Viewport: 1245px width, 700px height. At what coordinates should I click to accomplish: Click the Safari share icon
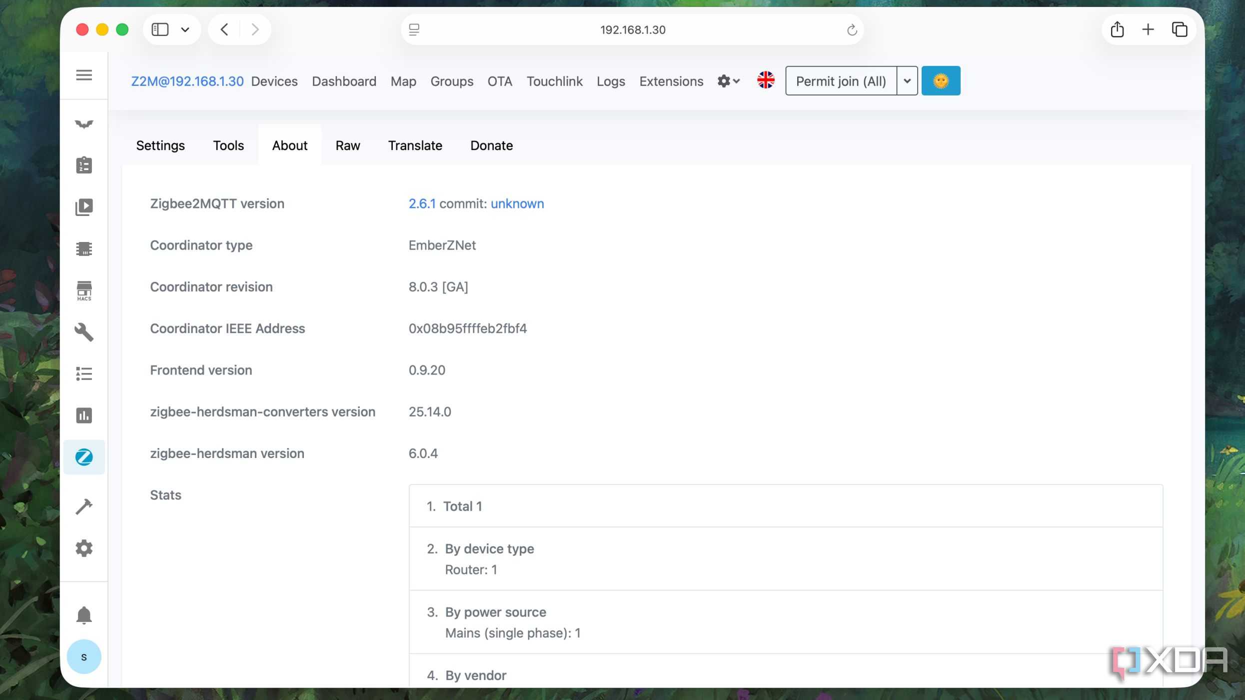[x=1117, y=29]
